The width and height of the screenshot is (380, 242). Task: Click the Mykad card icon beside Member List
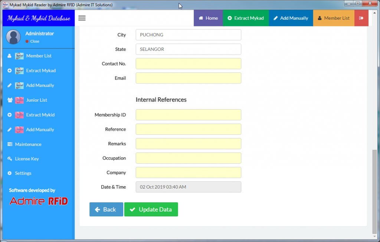coord(19,56)
